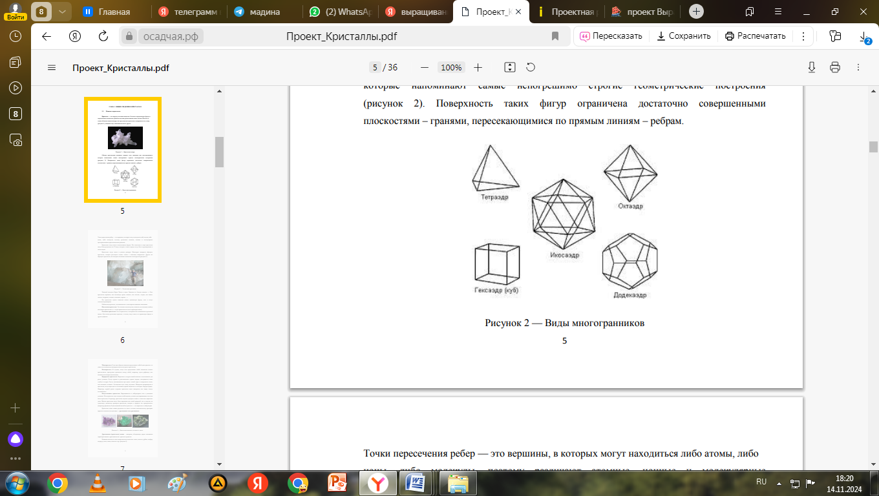Switch to the Проектная tab
This screenshot has width=879, height=496.
coord(566,12)
